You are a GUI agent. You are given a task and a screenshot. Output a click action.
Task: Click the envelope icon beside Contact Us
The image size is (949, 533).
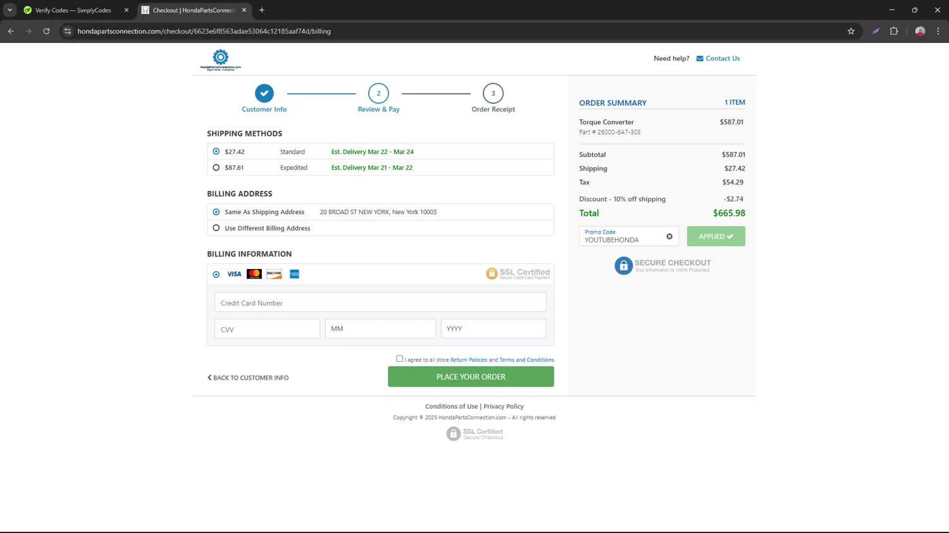700,59
